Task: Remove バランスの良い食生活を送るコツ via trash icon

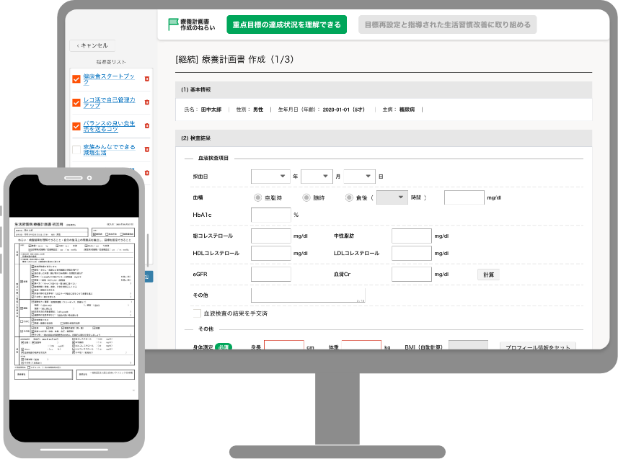Action: [x=147, y=126]
